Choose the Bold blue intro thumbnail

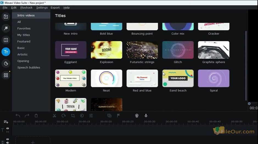click(106, 27)
